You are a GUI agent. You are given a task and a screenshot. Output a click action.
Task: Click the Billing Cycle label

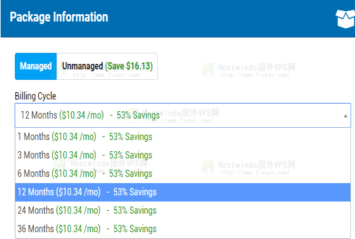(36, 96)
